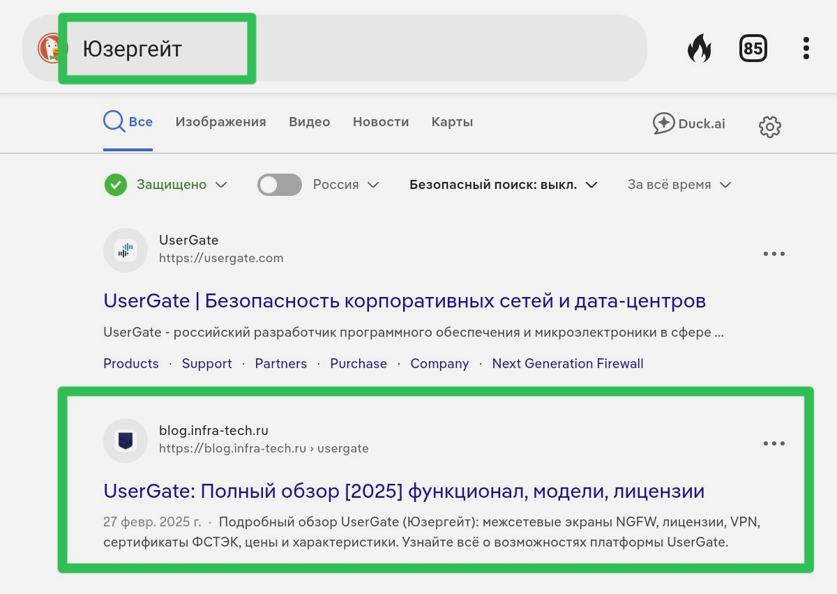Open the UserGate corporate security result title
The width and height of the screenshot is (837, 594).
point(405,300)
